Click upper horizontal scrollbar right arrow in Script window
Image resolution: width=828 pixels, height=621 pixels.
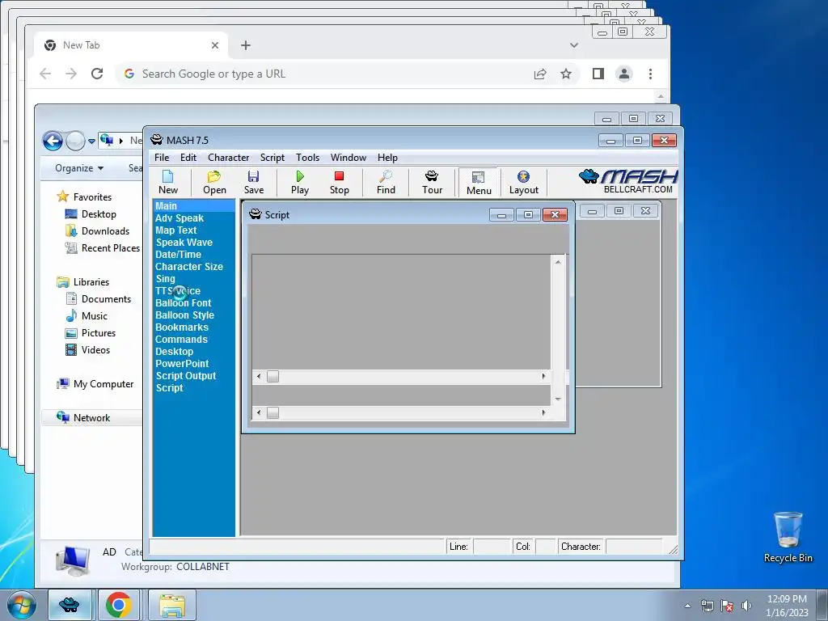(x=543, y=377)
